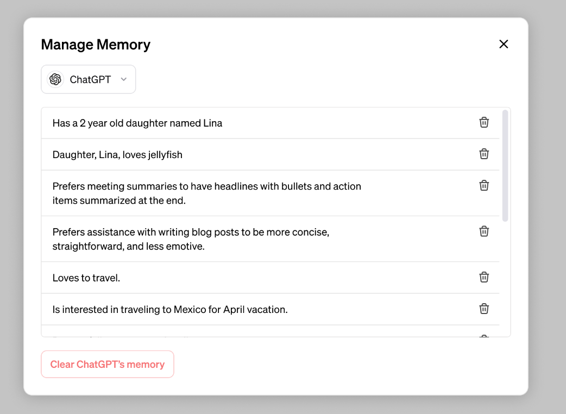Select the meeting summaries memory text
This screenshot has width=566, height=414.
pos(207,193)
